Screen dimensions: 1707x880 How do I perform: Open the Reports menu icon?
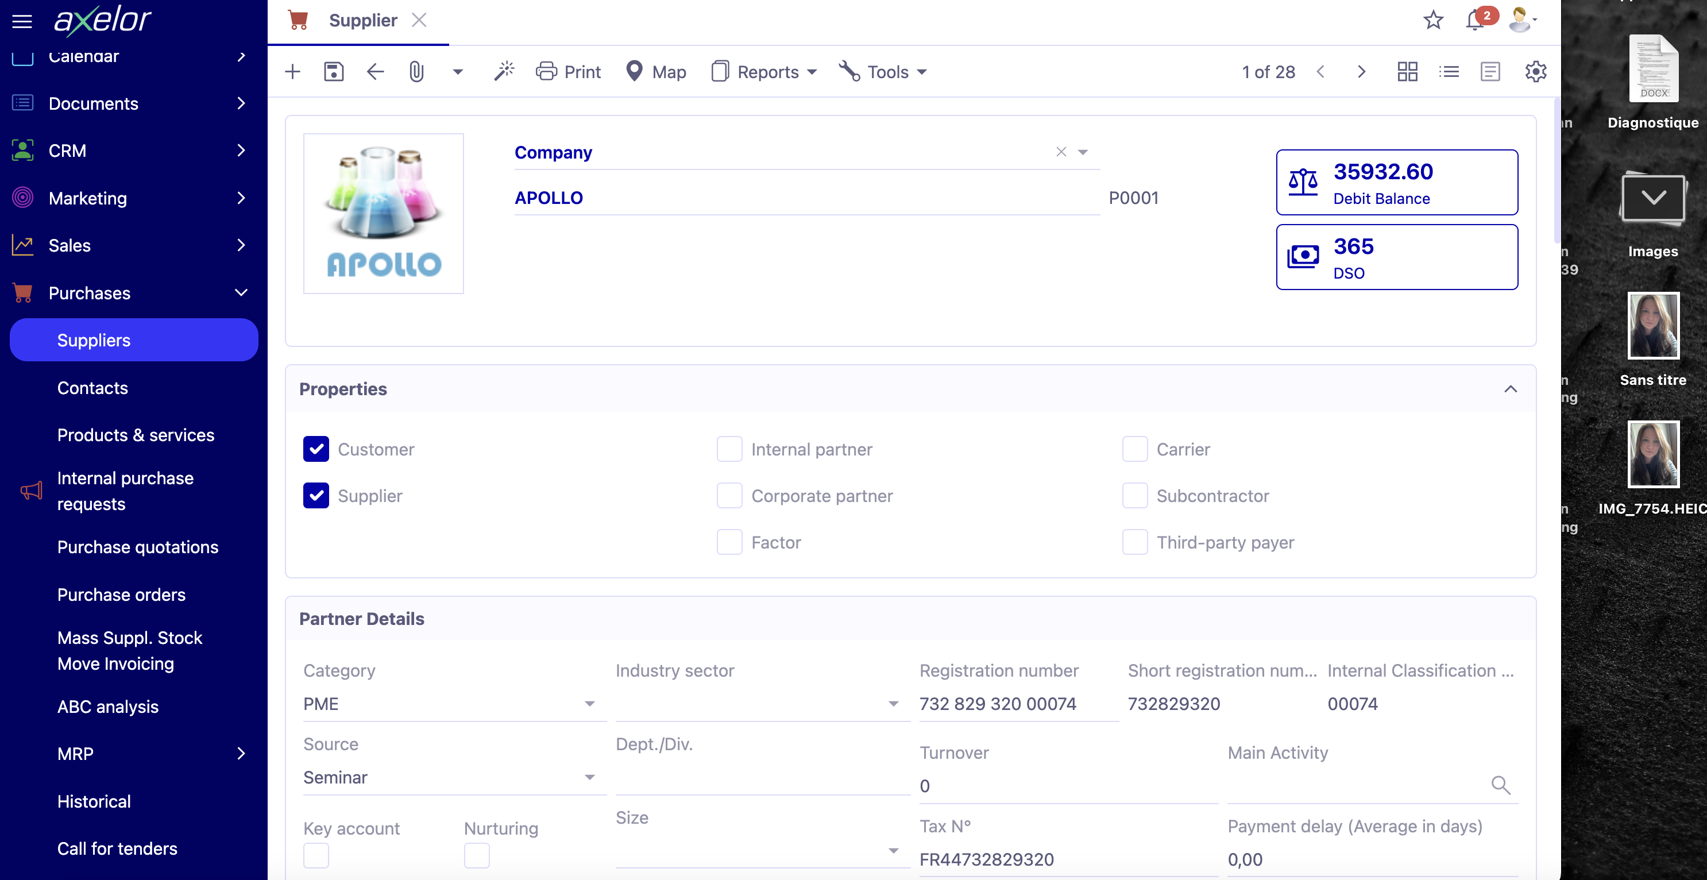(721, 72)
